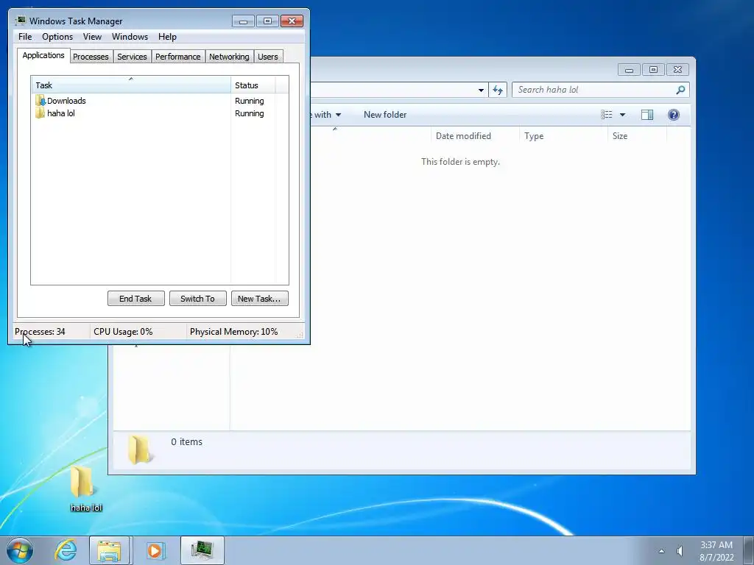Click New folder in the Explorer toolbar
The height and width of the screenshot is (565, 754).
point(384,114)
